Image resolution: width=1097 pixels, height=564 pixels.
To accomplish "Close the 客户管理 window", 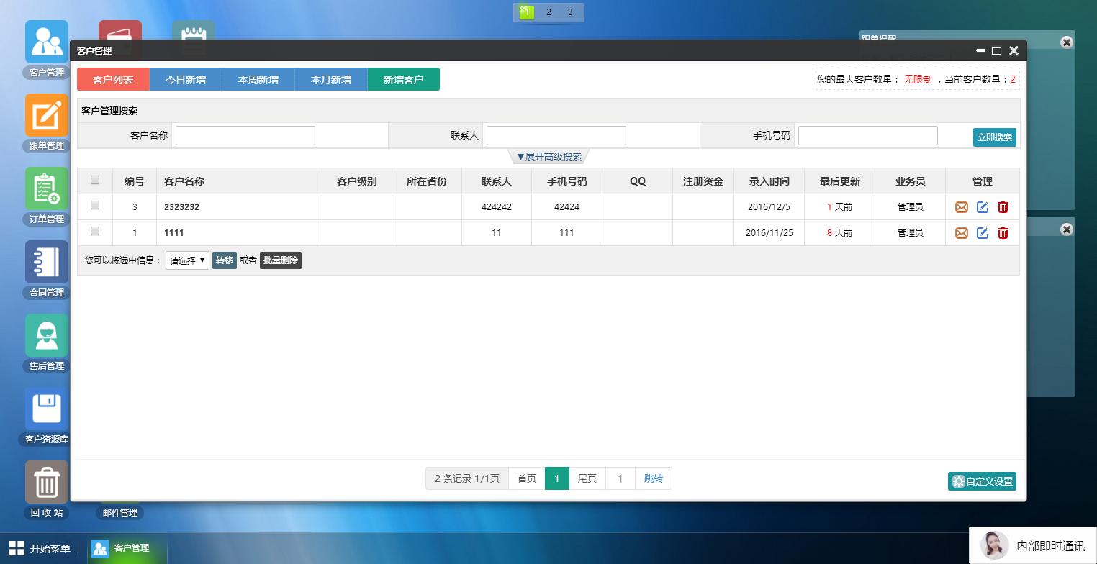I will (x=1014, y=50).
